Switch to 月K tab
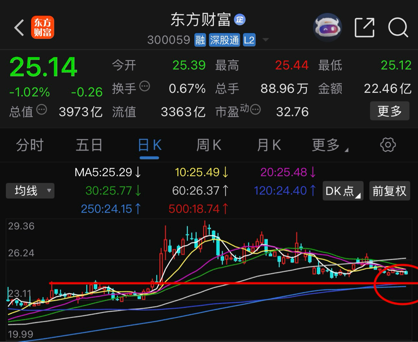418x342 pixels. 269,145
